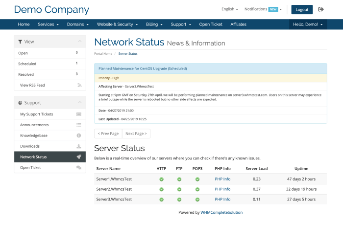Open Announcements in sidebar

(50, 125)
